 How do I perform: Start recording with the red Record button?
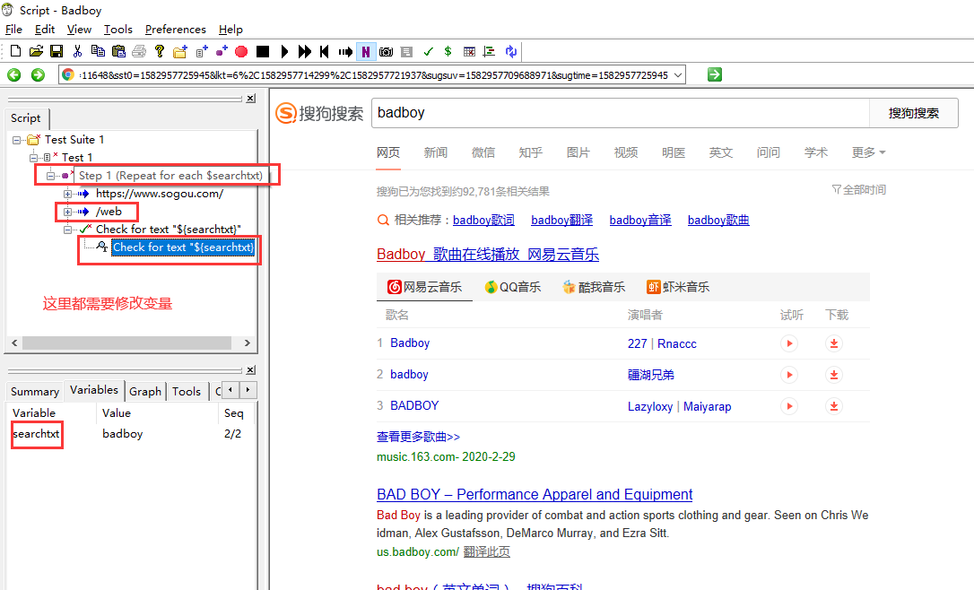point(241,51)
